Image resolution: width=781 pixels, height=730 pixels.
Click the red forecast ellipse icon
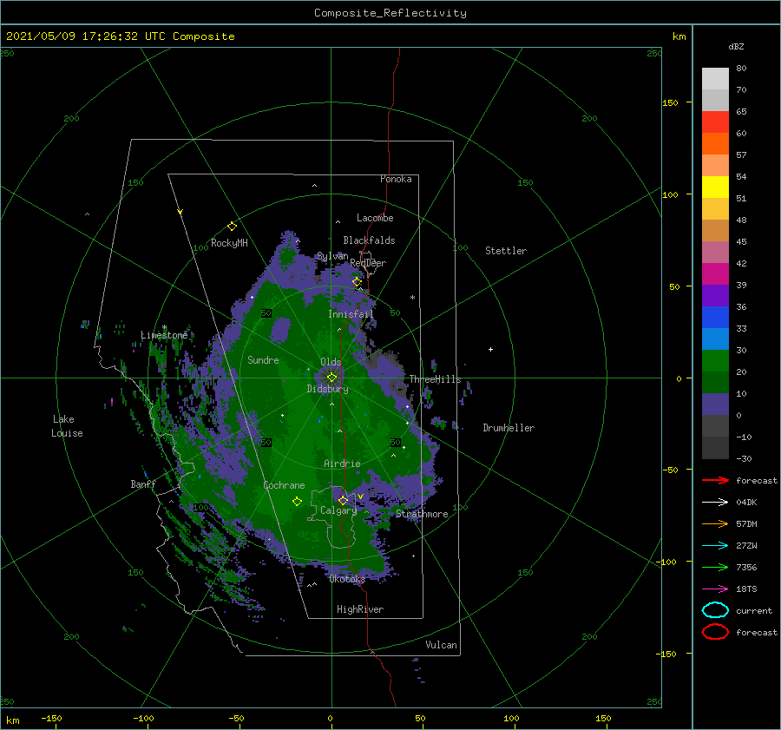pos(715,632)
